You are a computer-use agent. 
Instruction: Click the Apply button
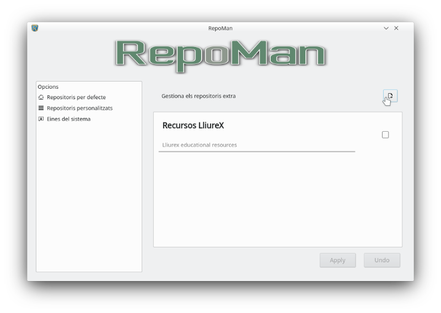point(337,260)
